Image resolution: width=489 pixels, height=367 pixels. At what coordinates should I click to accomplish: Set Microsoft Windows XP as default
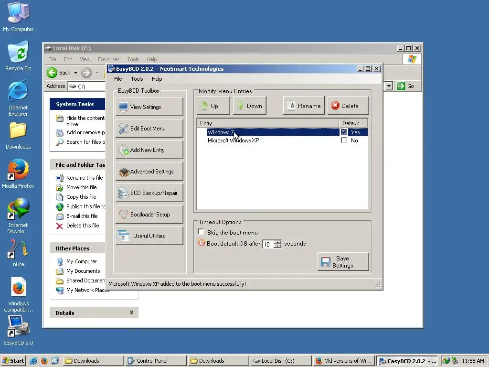pos(344,140)
